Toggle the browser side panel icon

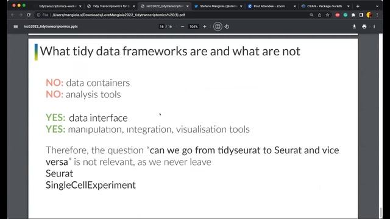tap(361, 15)
